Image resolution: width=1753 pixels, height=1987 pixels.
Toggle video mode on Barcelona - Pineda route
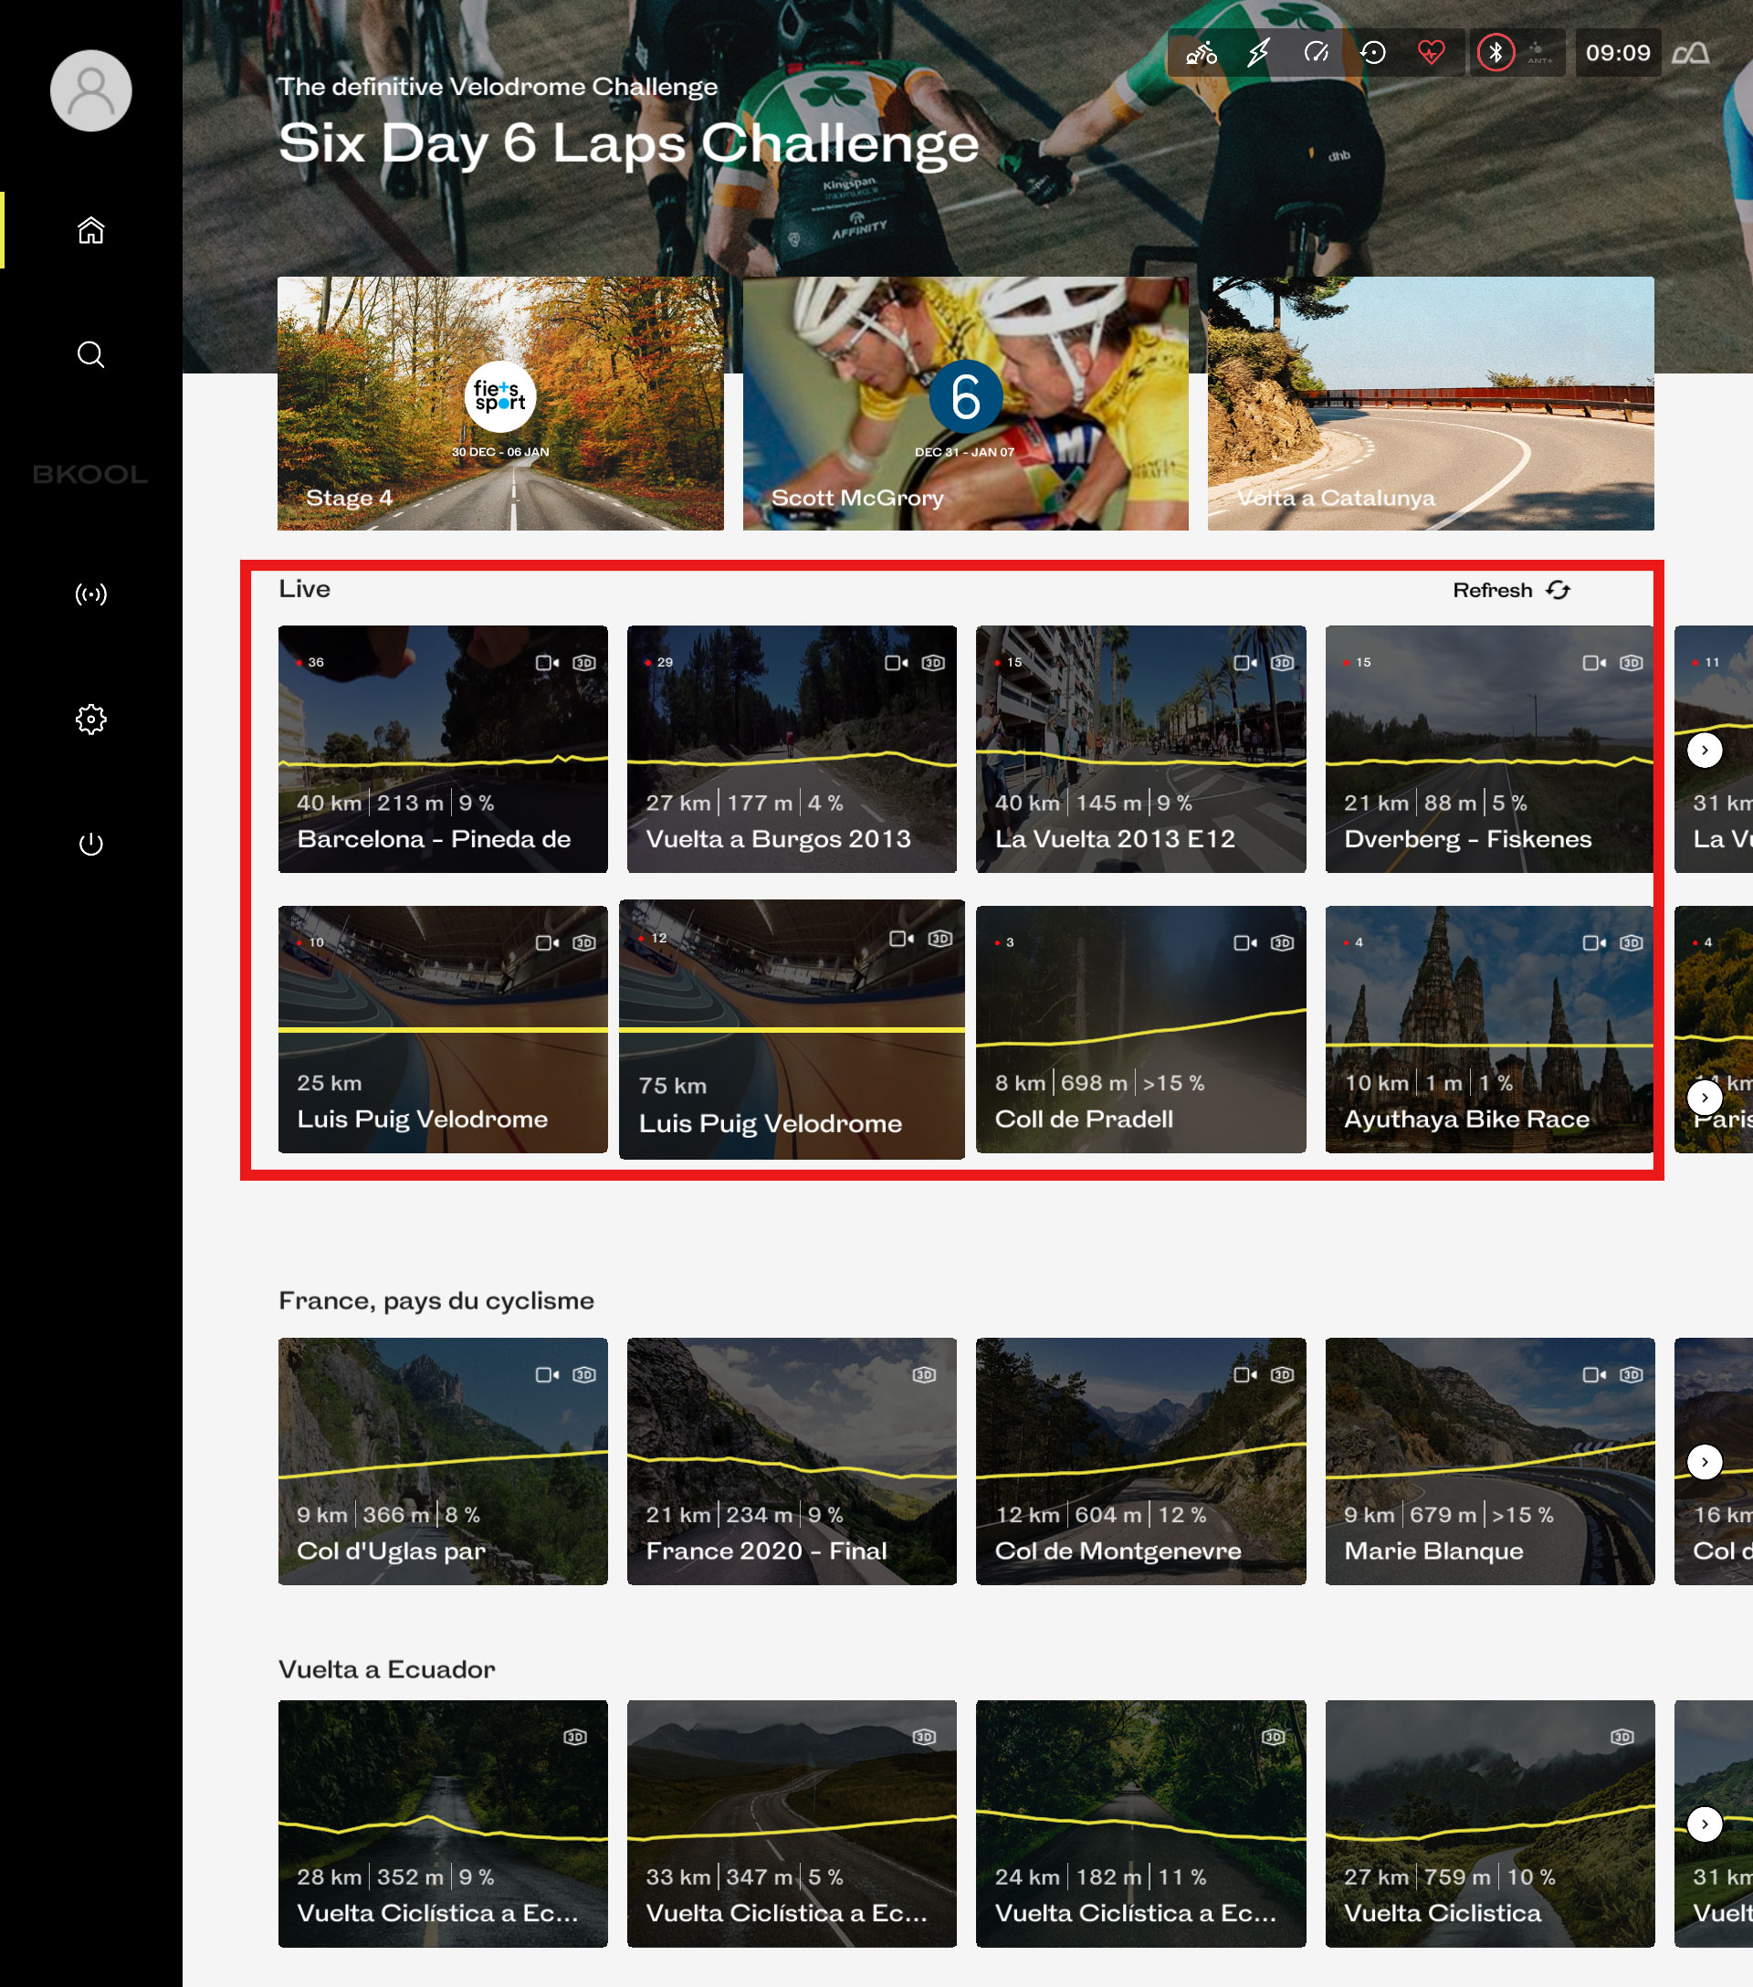pos(547,663)
